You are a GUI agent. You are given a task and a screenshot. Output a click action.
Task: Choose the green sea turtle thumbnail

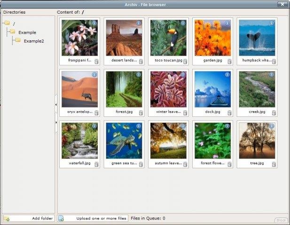(124, 141)
